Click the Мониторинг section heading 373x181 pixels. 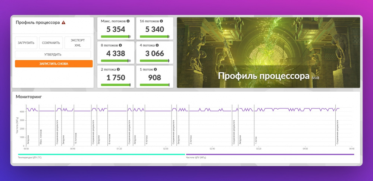29,97
